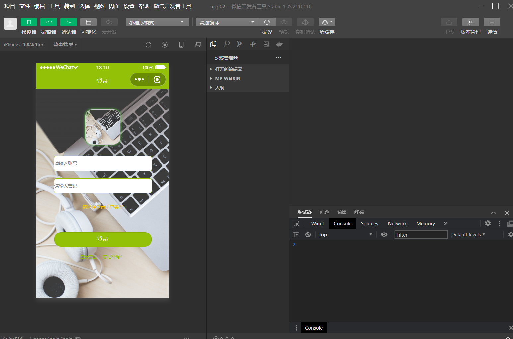Viewport: 513px width, 339px height.
Task: Open the 项目 menu
Action: coord(10,6)
